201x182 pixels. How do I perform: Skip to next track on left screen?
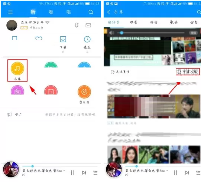[84, 173]
